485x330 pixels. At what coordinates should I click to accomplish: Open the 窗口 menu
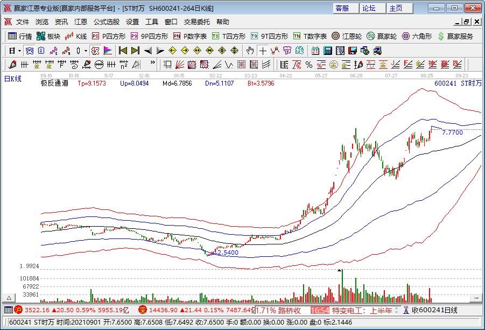(171, 22)
